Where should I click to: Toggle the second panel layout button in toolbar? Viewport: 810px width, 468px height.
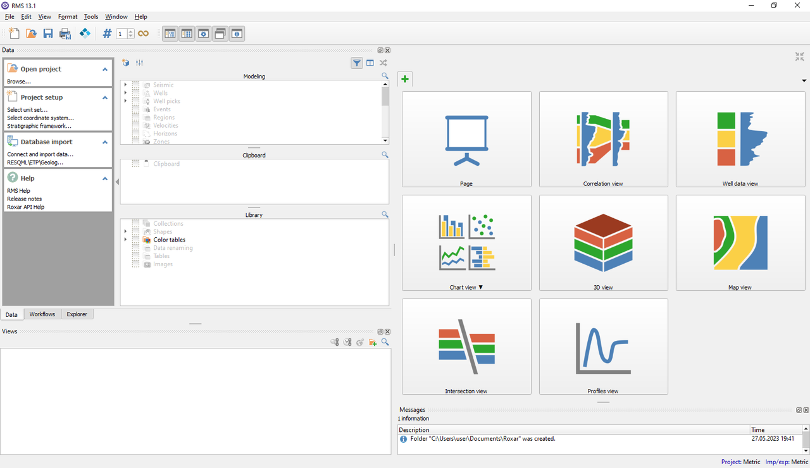tap(187, 34)
